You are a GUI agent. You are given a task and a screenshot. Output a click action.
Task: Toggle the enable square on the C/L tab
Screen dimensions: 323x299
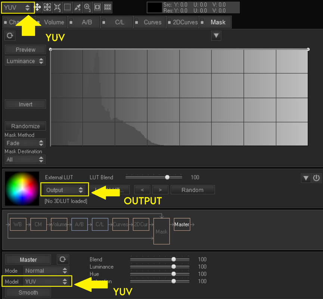tap(104, 22)
